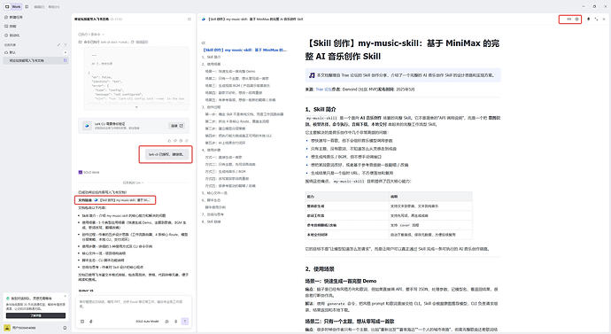Click the link icon in the document header

568,19
